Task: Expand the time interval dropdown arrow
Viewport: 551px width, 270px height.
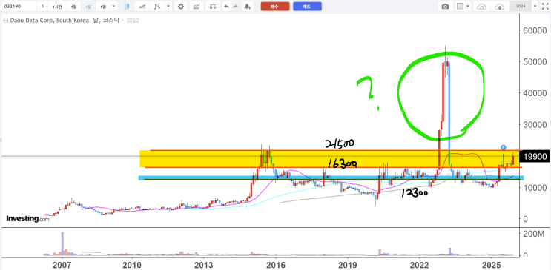Action: point(113,7)
